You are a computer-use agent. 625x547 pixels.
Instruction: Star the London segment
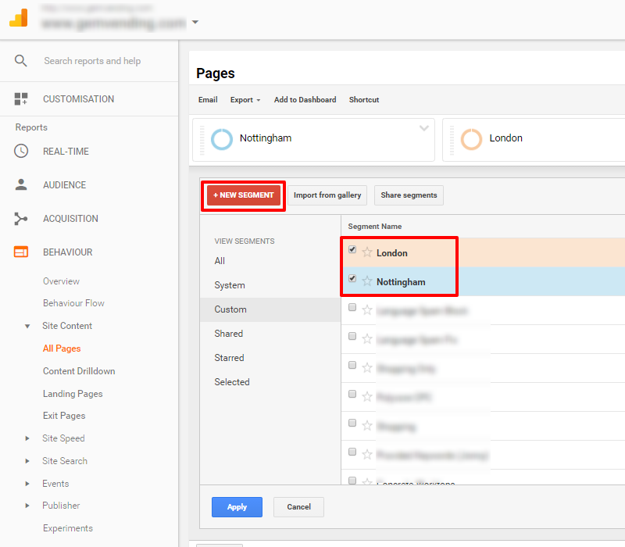click(x=367, y=252)
